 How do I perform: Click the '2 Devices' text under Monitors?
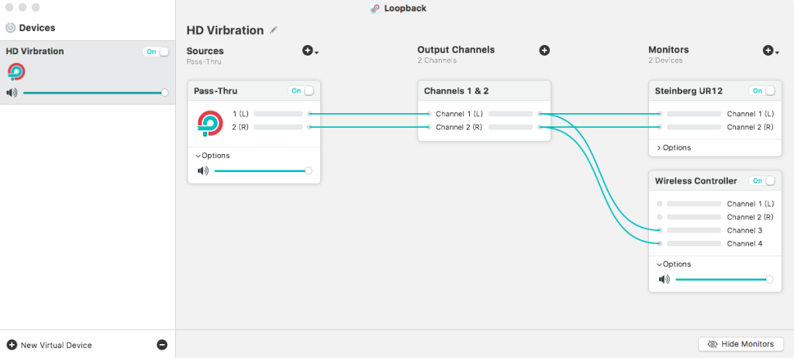tap(665, 60)
